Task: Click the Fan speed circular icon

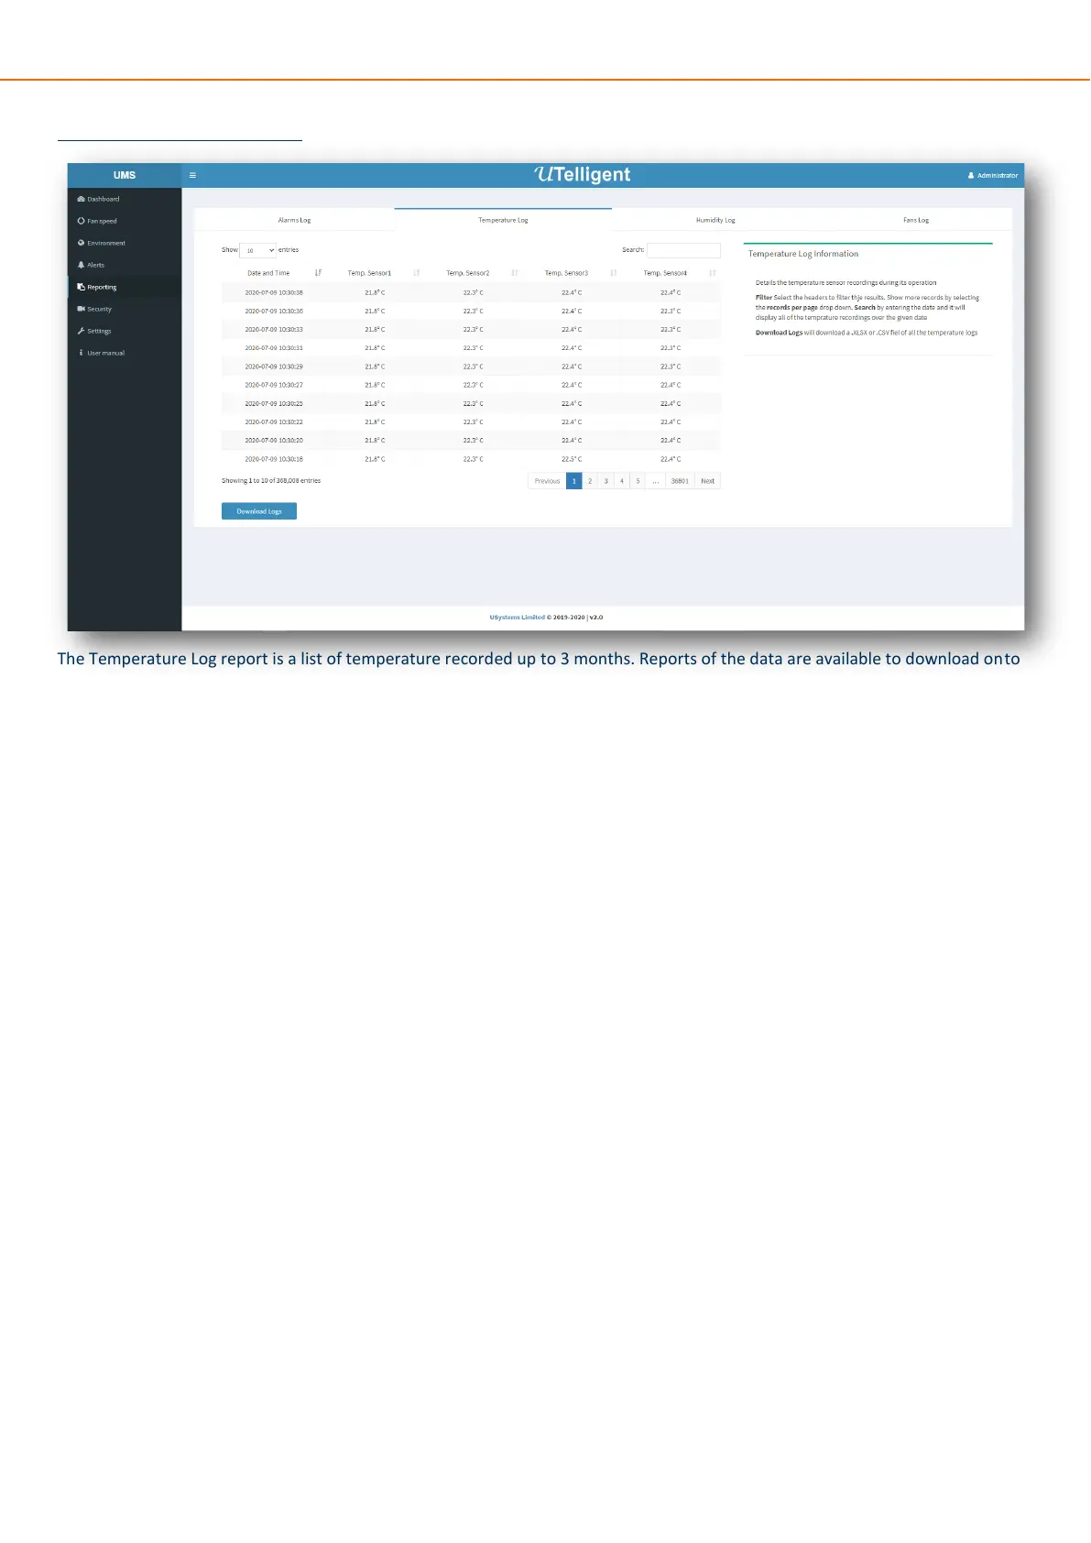Action: (x=82, y=221)
